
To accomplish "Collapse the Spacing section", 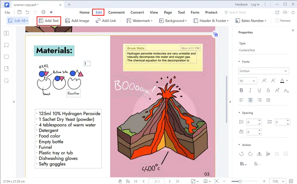I will click(239, 113).
